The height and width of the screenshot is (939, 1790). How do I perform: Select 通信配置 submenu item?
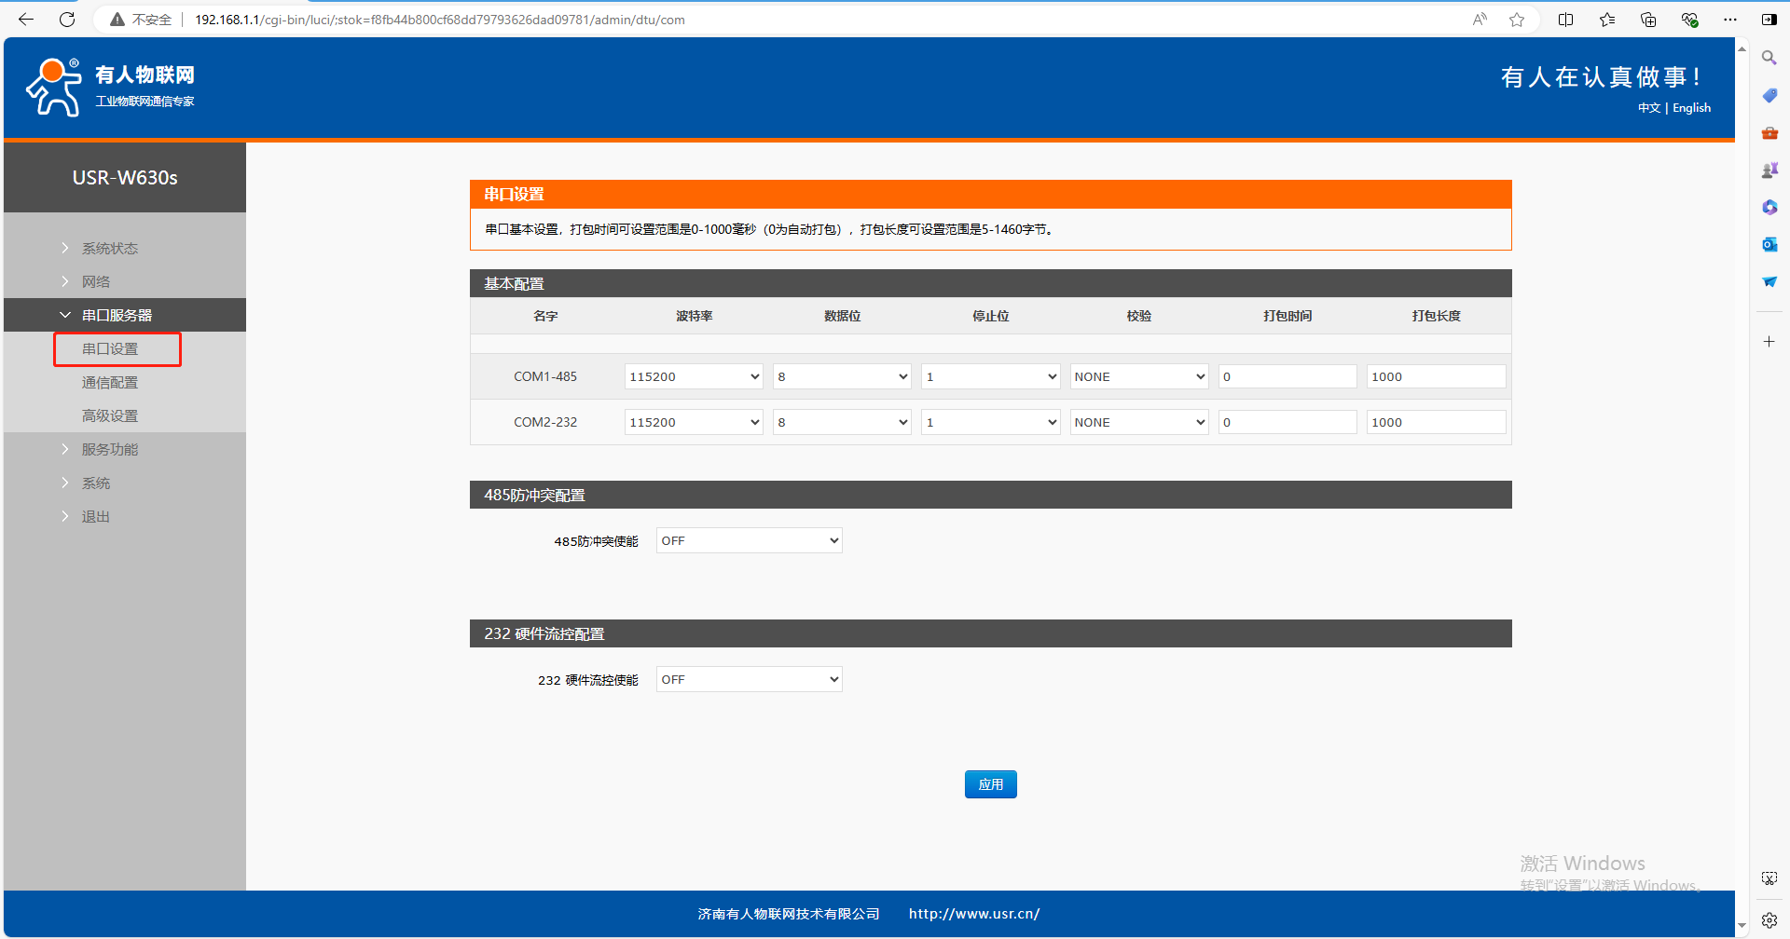(109, 383)
